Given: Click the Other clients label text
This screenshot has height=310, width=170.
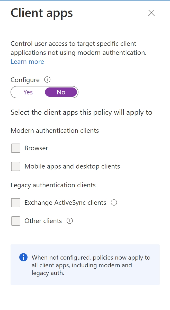Looking at the screenshot, I should (43, 221).
